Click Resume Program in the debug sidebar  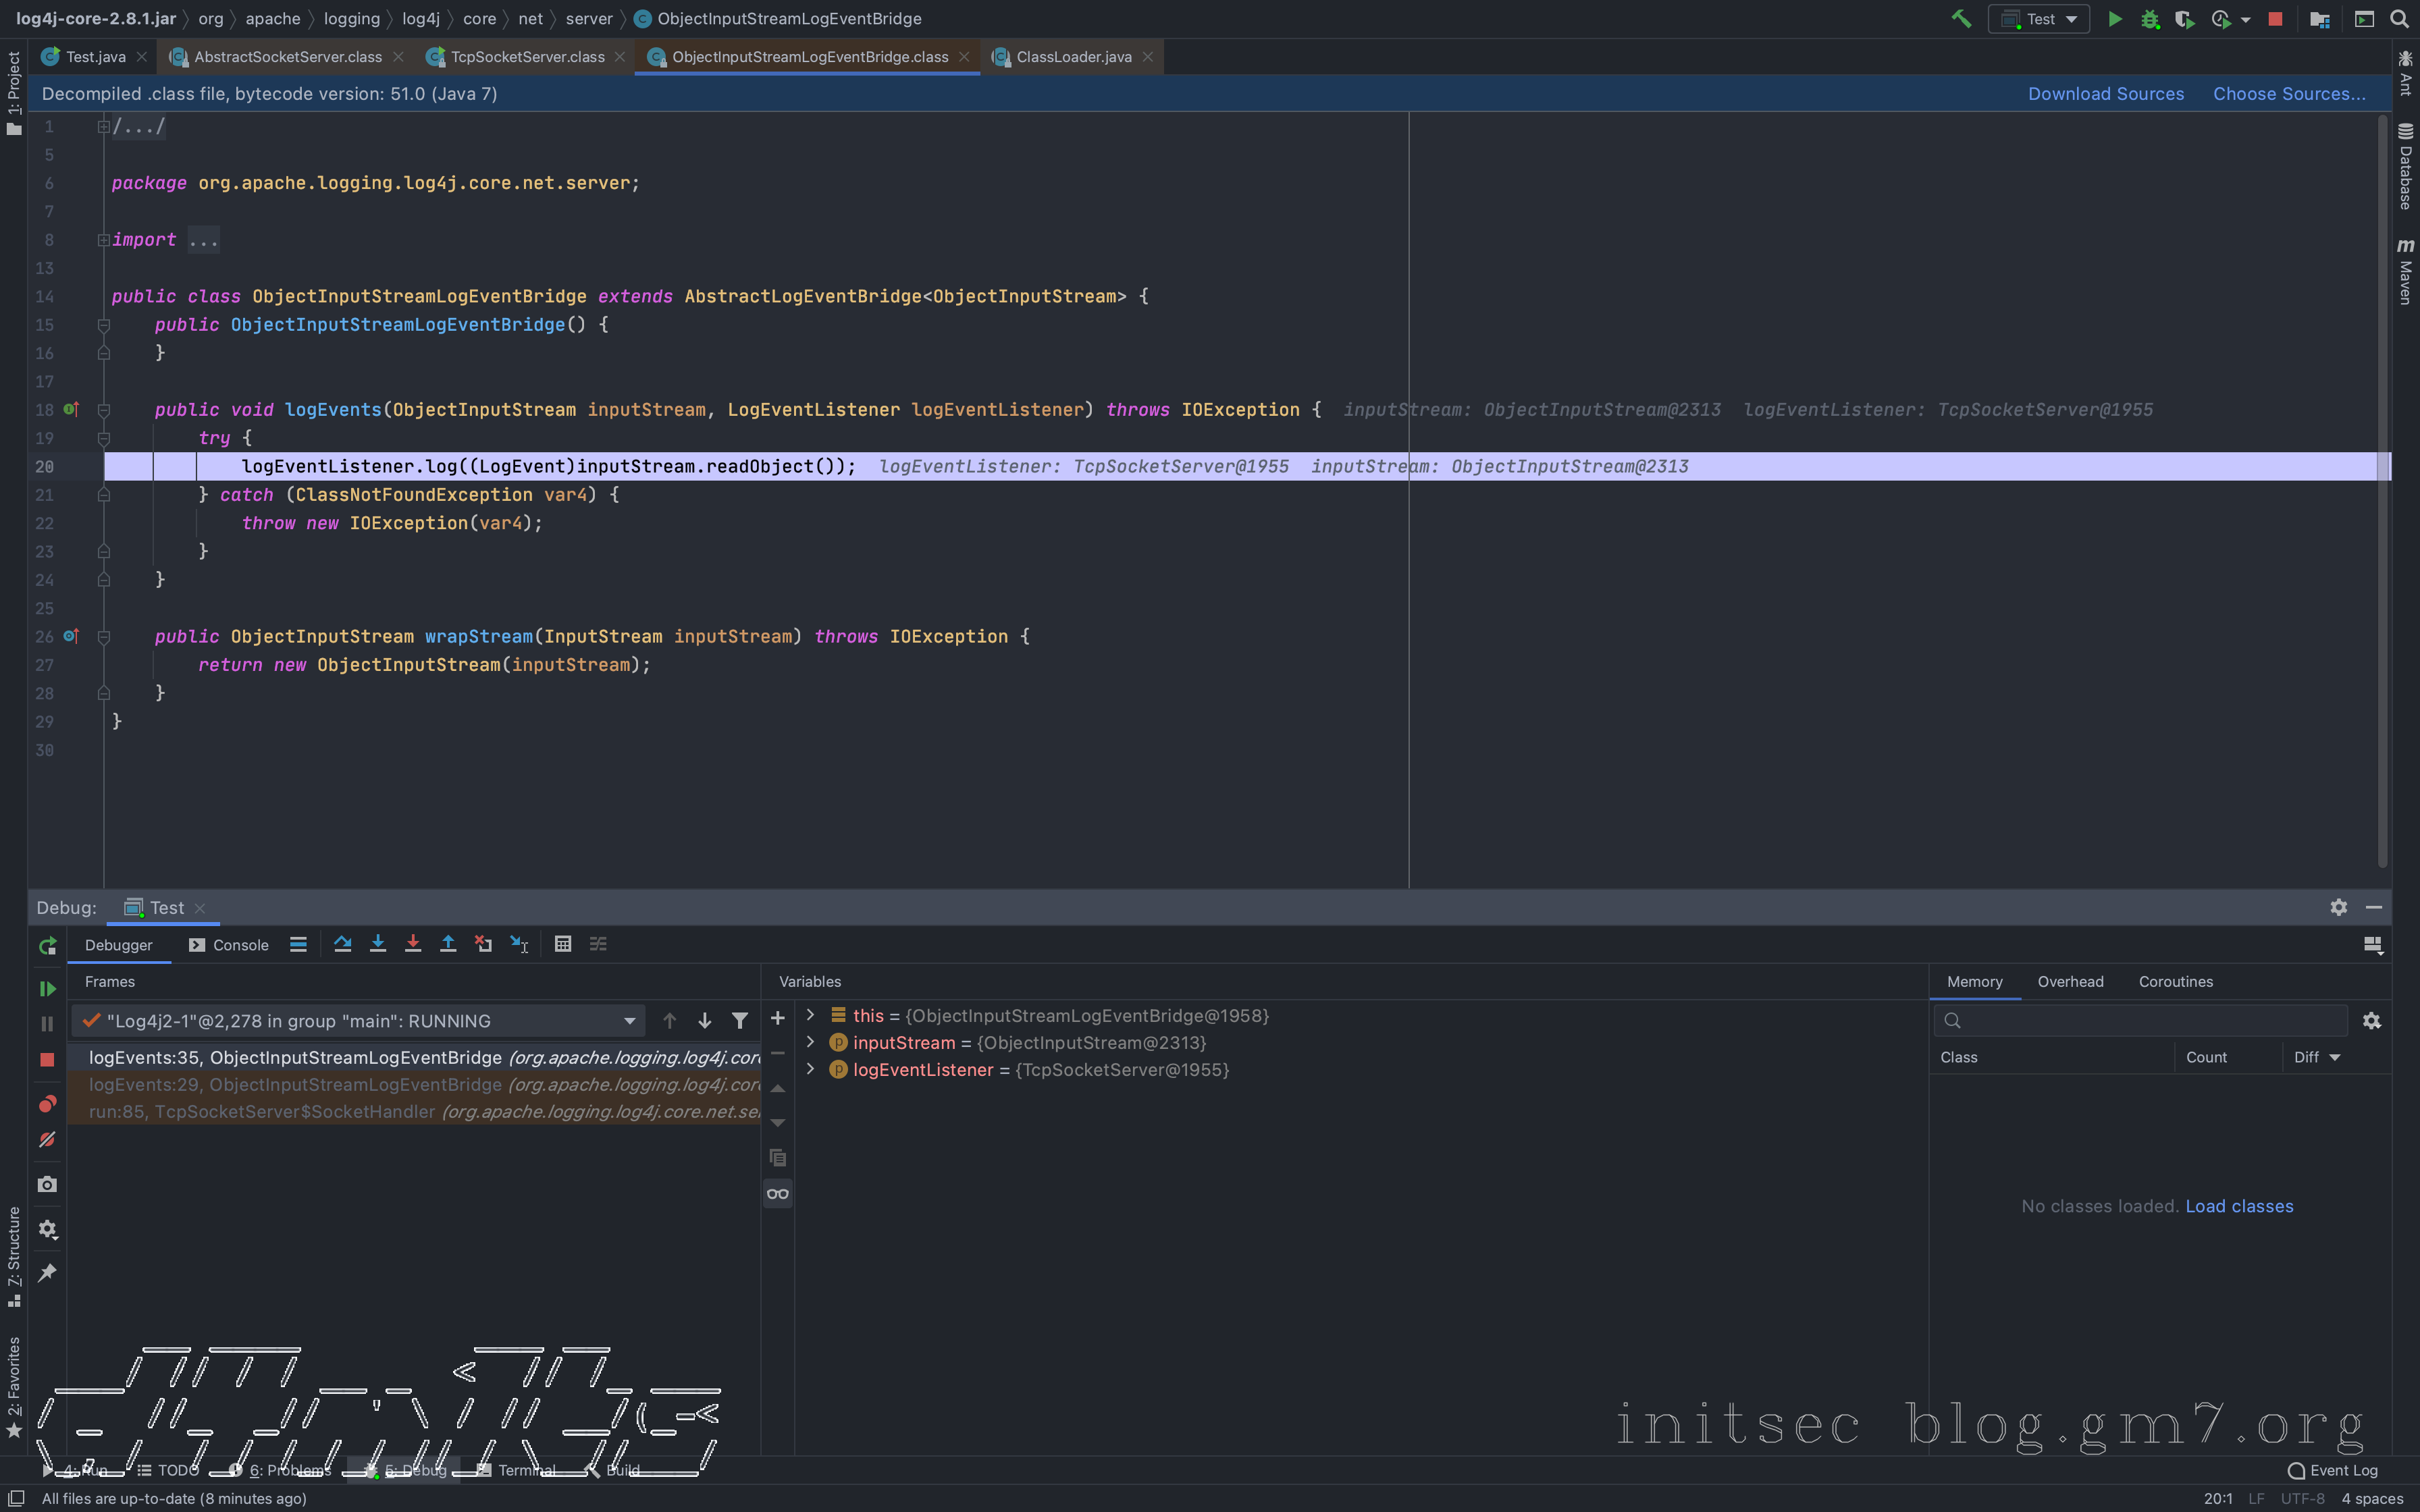click(x=47, y=988)
